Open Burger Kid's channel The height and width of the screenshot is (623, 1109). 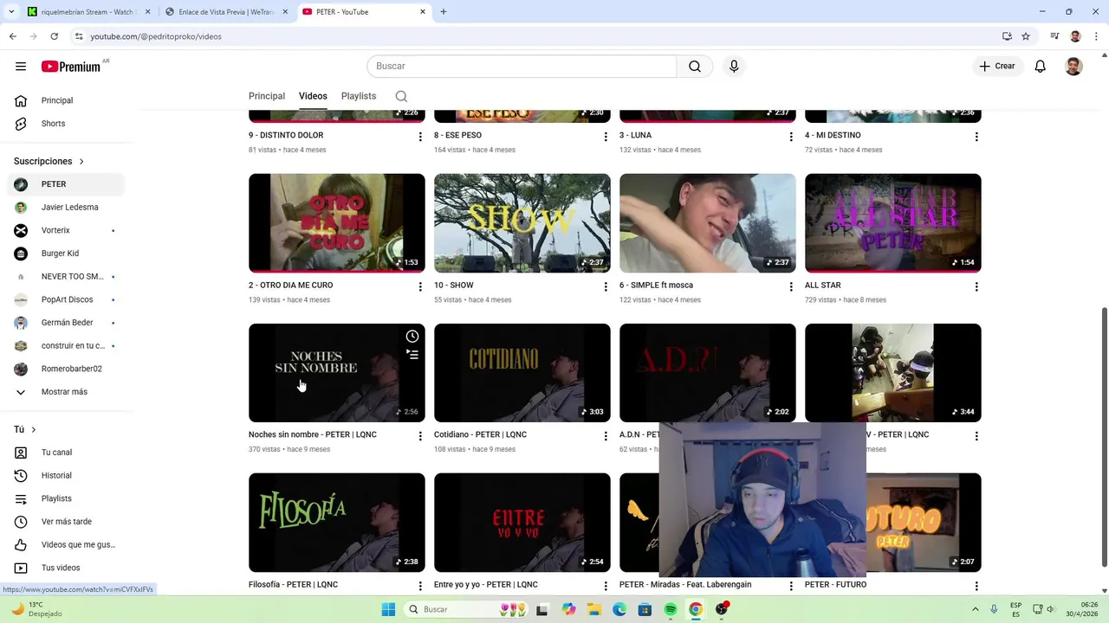tap(64, 254)
